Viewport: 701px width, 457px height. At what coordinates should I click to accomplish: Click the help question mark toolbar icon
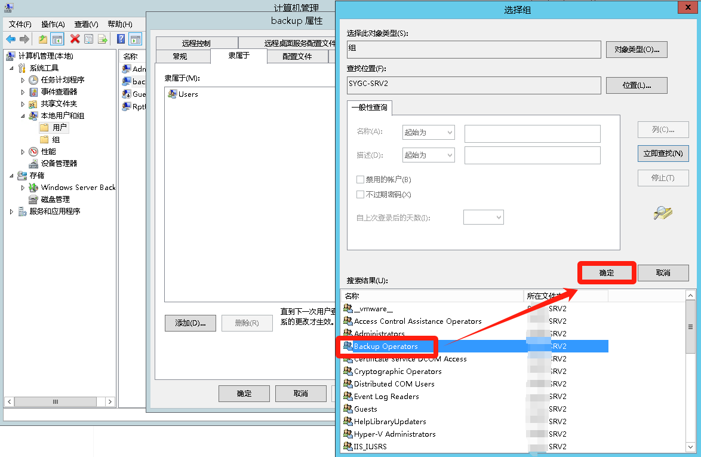pyautogui.click(x=121, y=39)
